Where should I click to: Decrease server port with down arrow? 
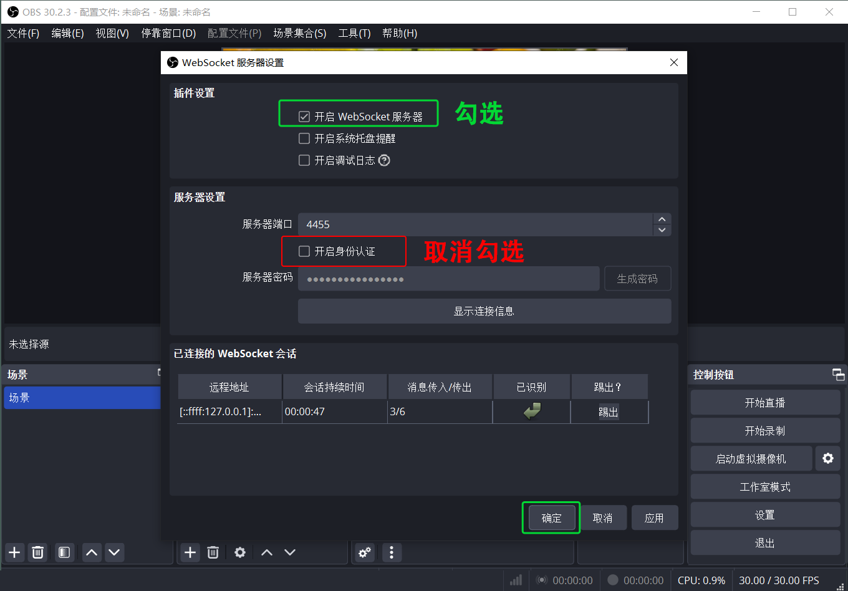662,230
